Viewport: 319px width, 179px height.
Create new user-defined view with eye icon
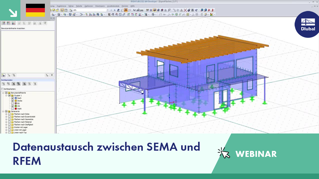(x=3, y=75)
